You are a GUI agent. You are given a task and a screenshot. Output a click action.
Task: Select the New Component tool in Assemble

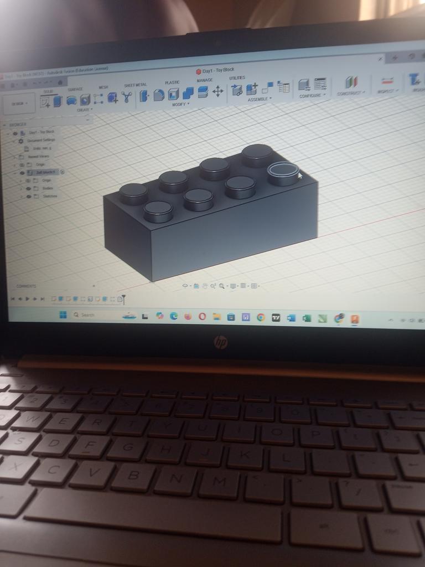point(237,90)
